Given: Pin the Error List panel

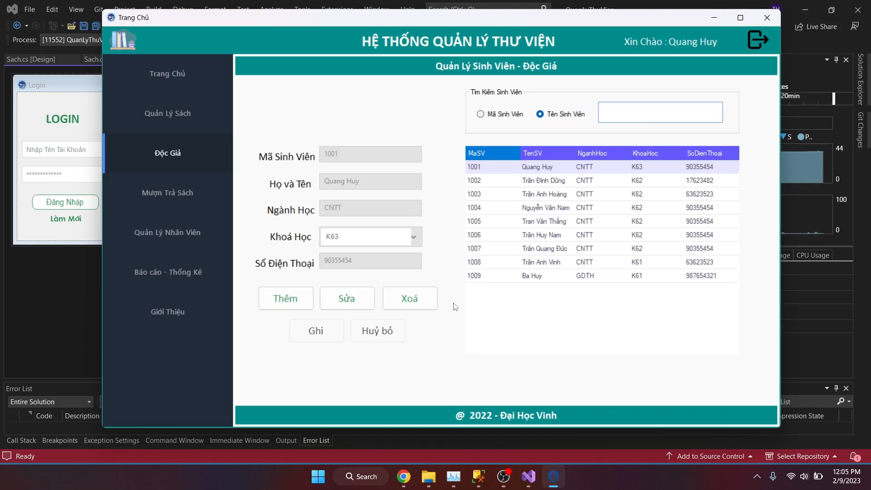Looking at the screenshot, I should pos(836,388).
